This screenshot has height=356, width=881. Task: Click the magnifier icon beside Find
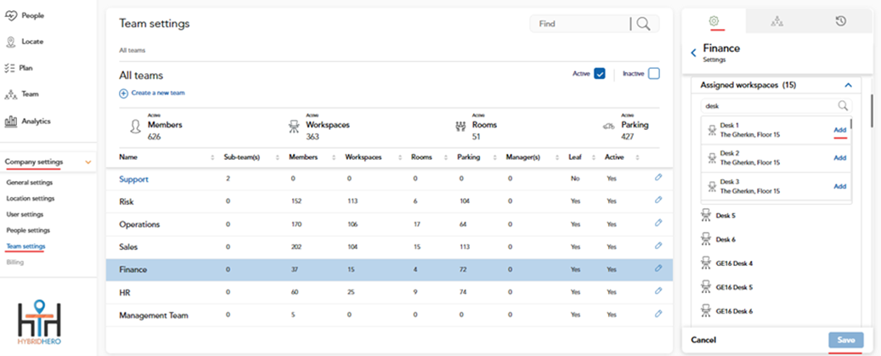pos(643,24)
